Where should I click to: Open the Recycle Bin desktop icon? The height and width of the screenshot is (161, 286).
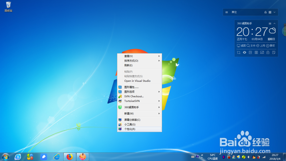tap(8, 7)
